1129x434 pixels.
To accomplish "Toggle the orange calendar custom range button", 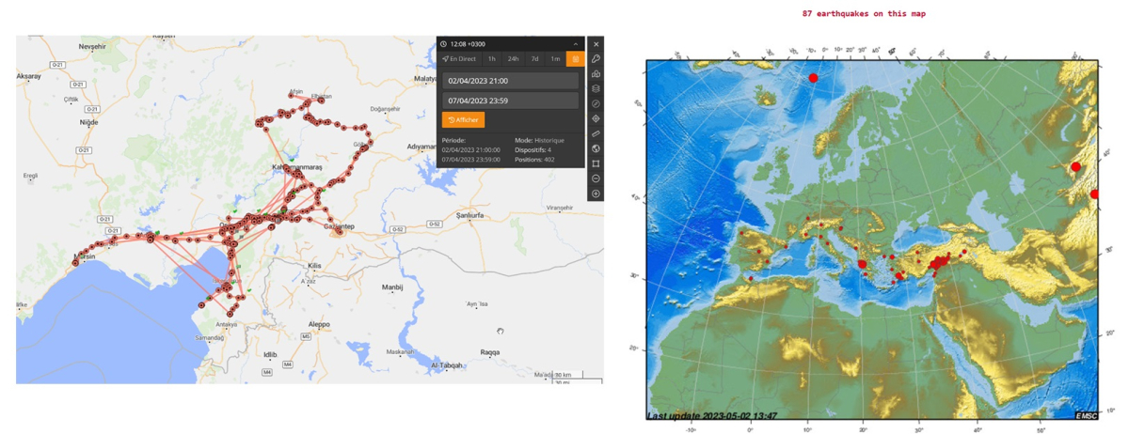I will click(x=575, y=59).
